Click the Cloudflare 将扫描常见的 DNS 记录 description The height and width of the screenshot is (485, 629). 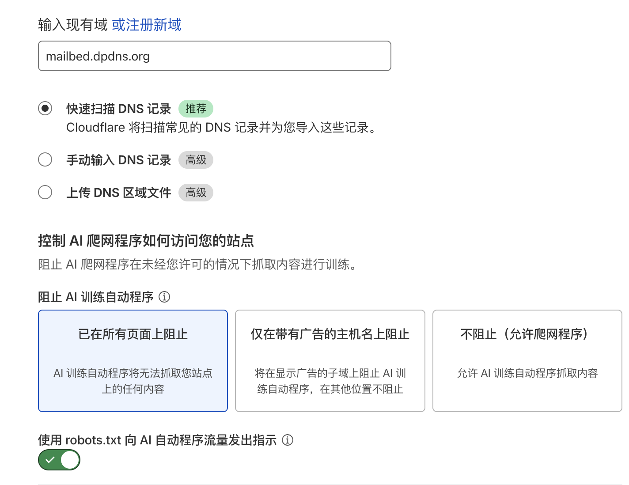[221, 128]
